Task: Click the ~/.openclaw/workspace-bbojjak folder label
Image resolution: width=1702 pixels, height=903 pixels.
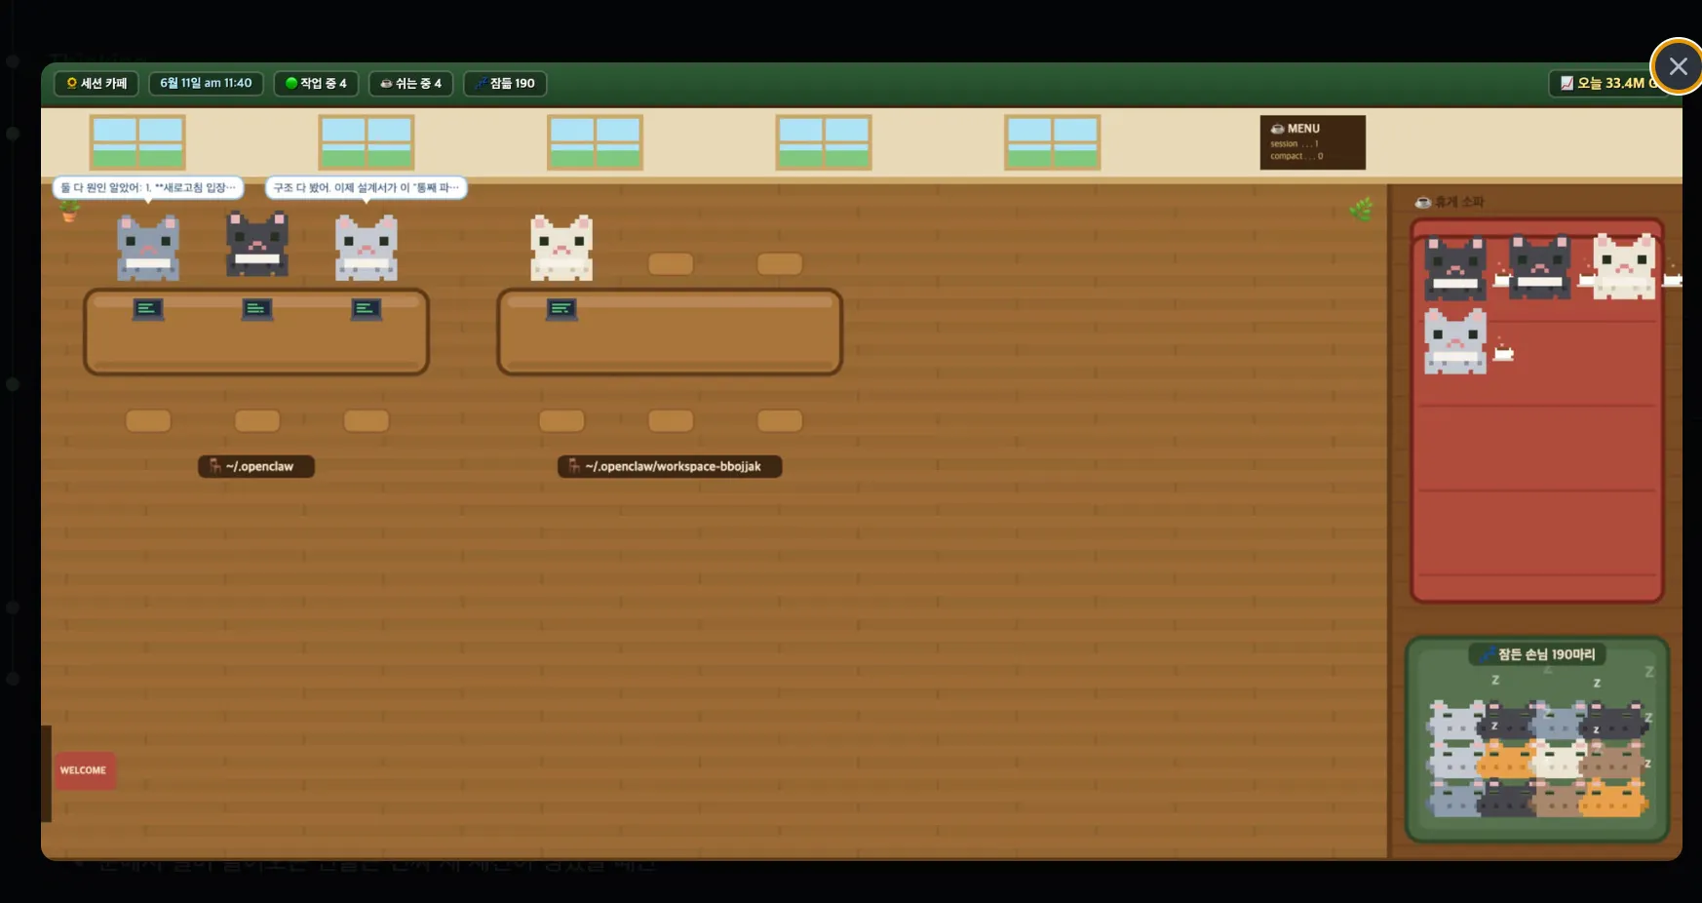Action: (670, 466)
